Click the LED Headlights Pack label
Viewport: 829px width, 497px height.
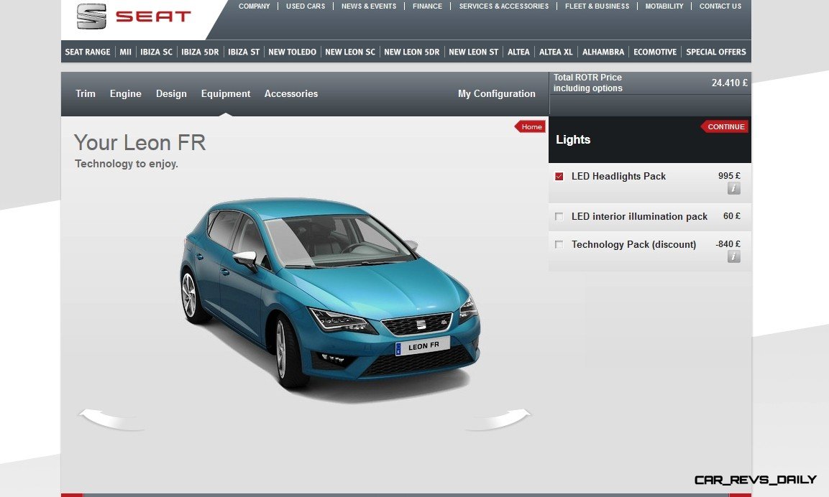click(618, 177)
